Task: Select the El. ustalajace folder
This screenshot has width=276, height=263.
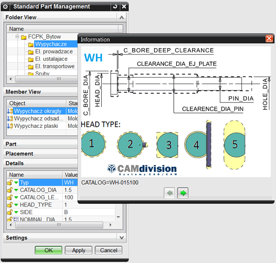Action: 51,59
